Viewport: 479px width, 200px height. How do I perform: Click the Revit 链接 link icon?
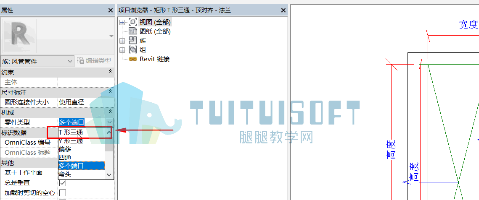[133, 59]
